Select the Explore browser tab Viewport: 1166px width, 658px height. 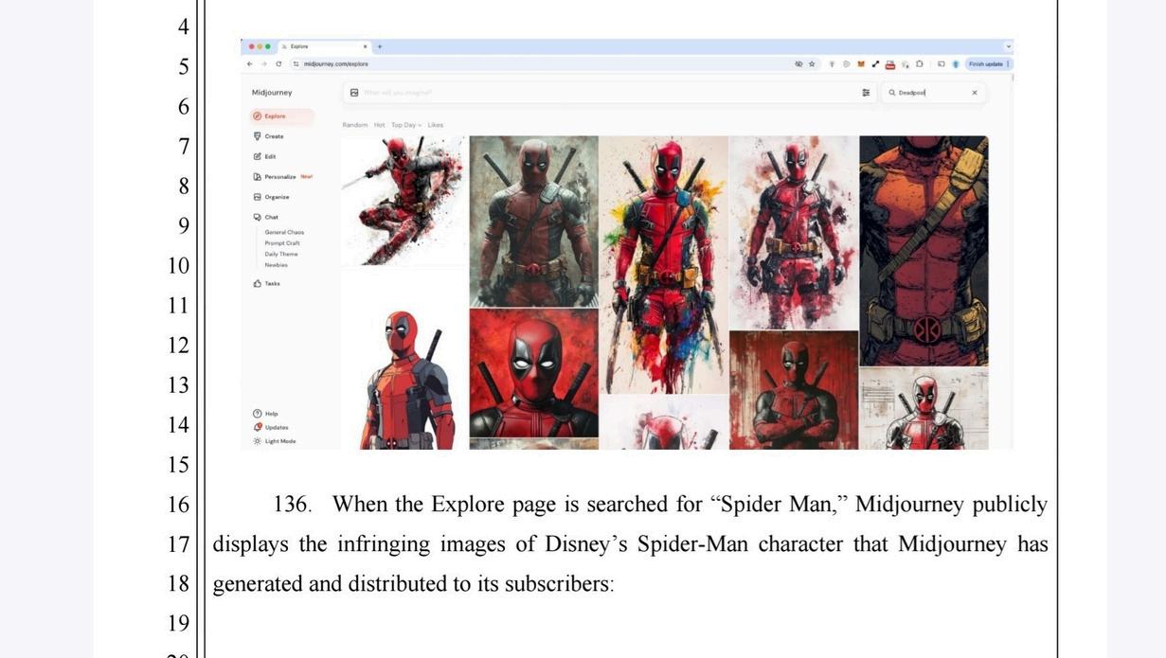(x=325, y=46)
